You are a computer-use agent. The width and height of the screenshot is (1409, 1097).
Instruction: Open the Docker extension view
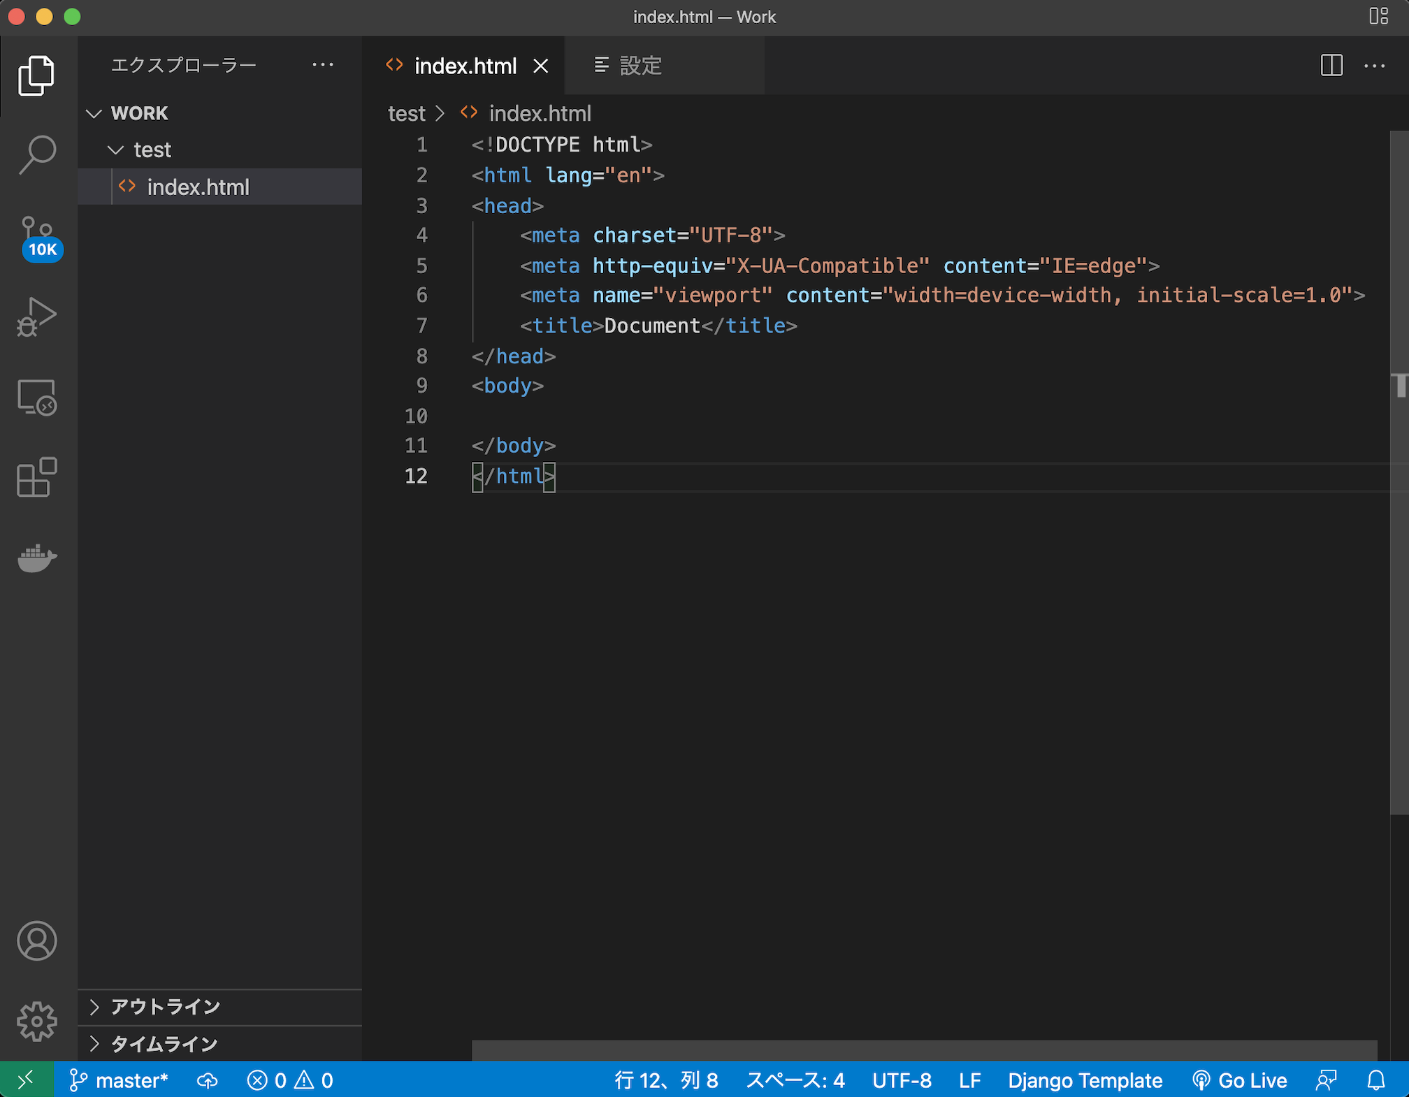[36, 558]
